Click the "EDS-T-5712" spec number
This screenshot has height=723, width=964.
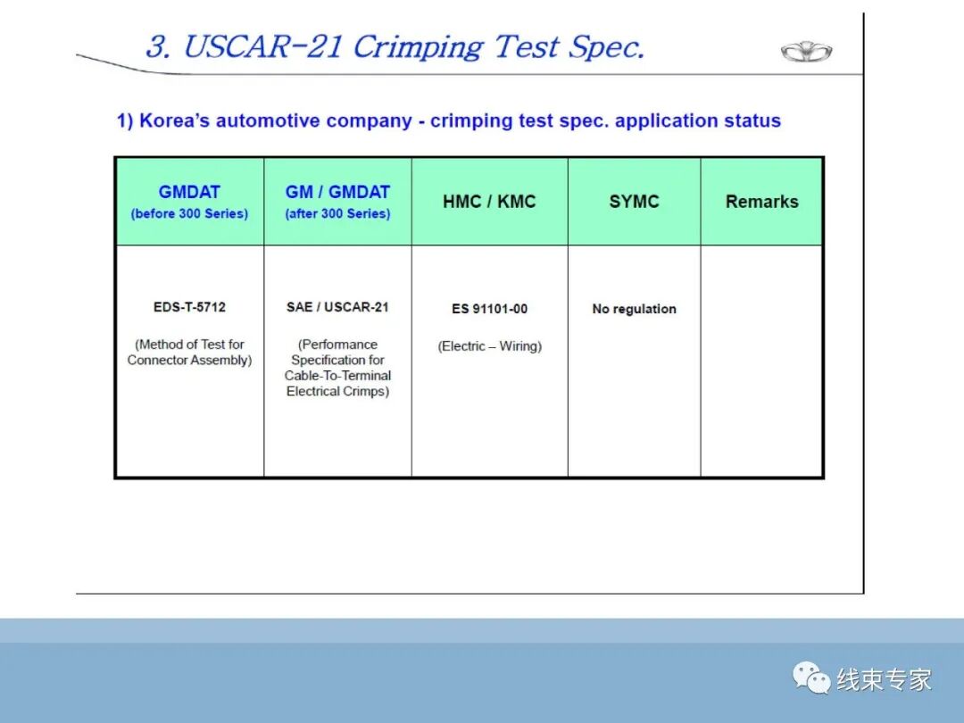(189, 307)
